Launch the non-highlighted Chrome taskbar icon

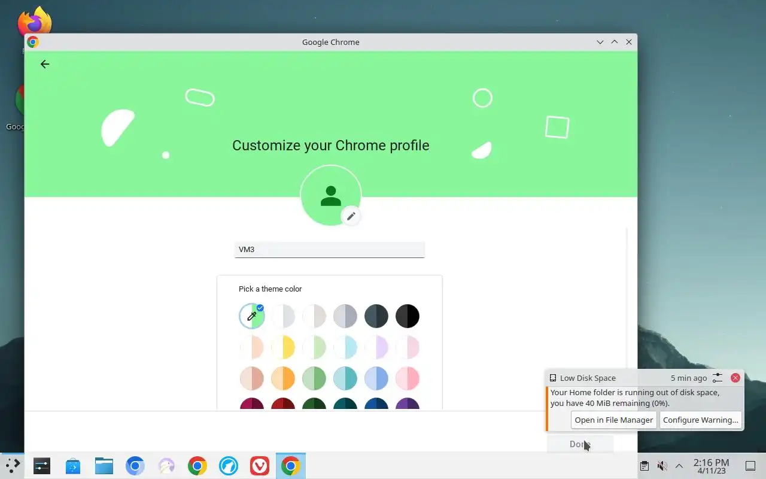(197, 466)
